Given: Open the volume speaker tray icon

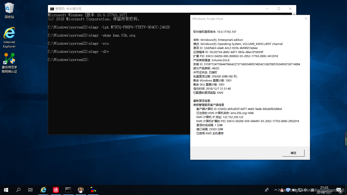Looking at the screenshot, I should pos(306,190).
